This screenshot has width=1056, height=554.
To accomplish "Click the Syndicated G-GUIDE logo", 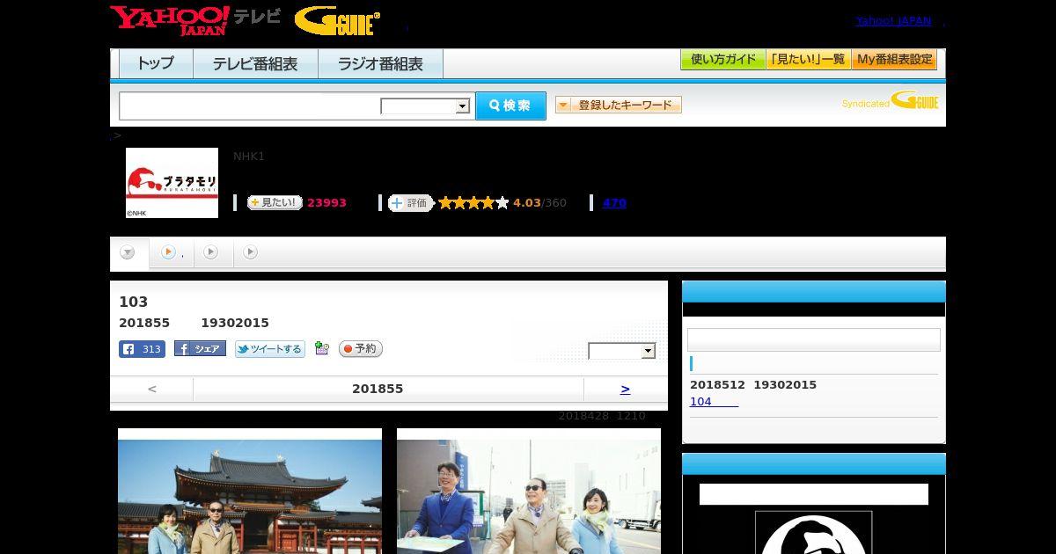I will 891,100.
